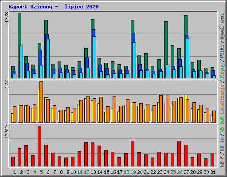Click the orange bar for day 16
Viewport: 227px width, 177px height.
(x=114, y=109)
